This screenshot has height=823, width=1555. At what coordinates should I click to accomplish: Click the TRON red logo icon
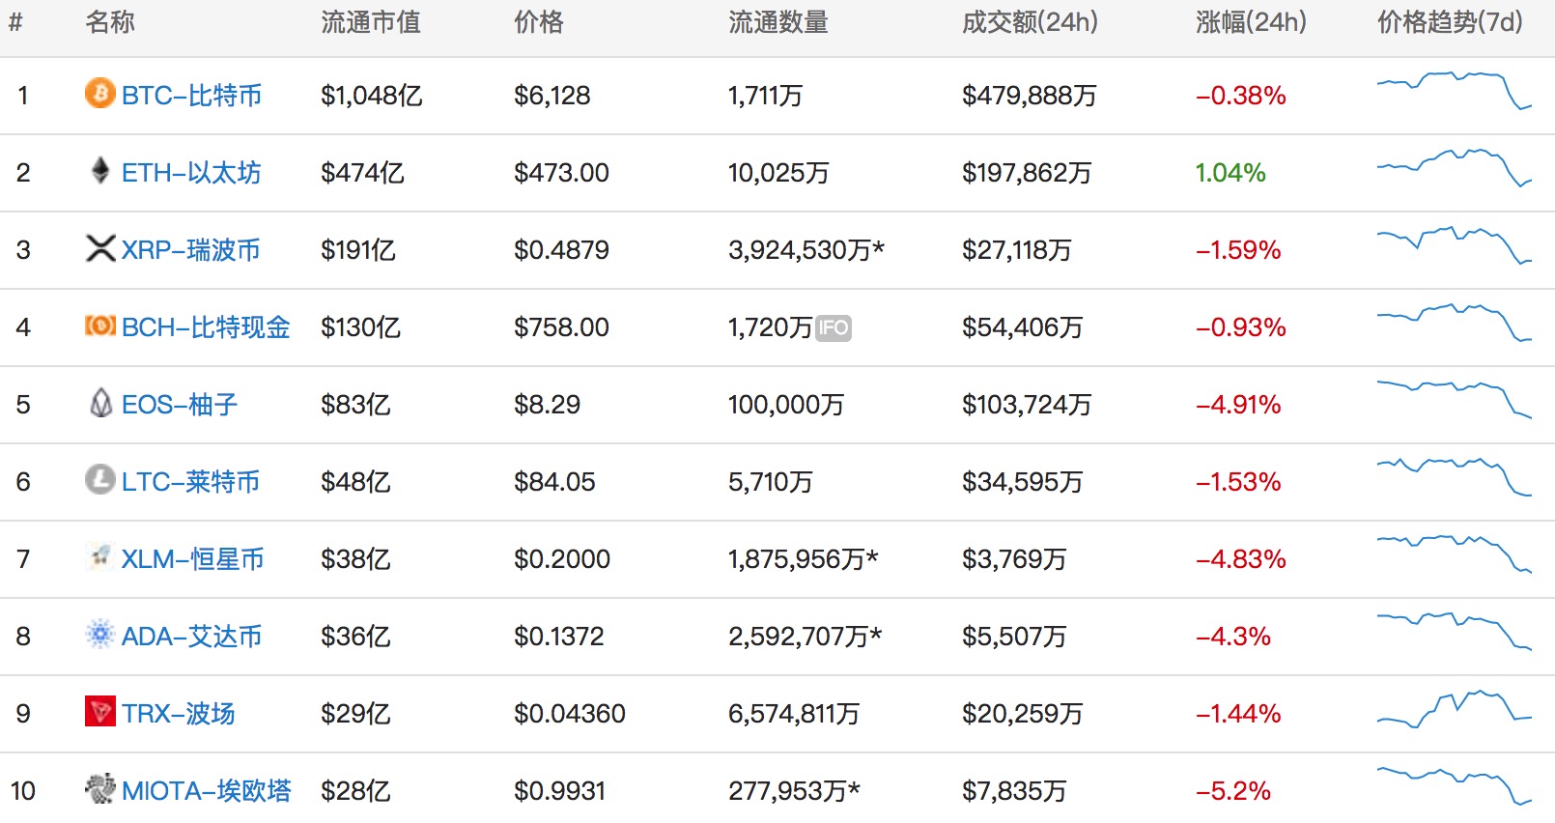[100, 712]
